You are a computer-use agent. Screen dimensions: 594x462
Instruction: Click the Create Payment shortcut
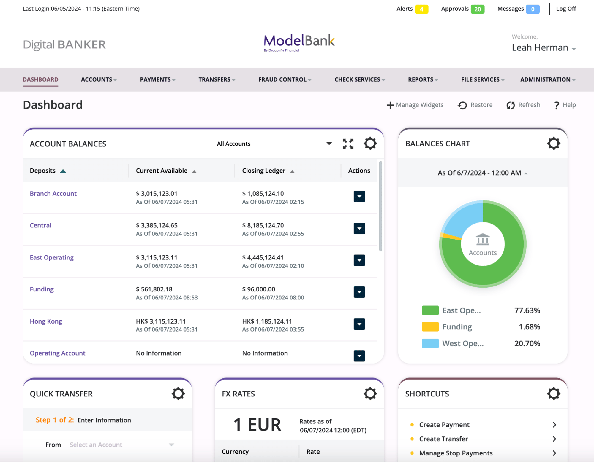point(444,425)
